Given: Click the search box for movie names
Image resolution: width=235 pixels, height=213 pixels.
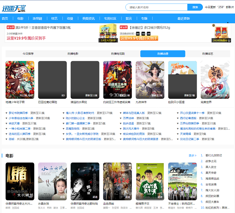Looking at the screenshot, I should (156, 7).
